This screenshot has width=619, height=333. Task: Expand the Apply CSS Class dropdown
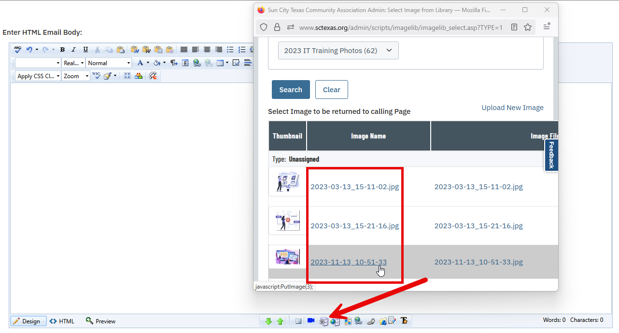(38, 76)
